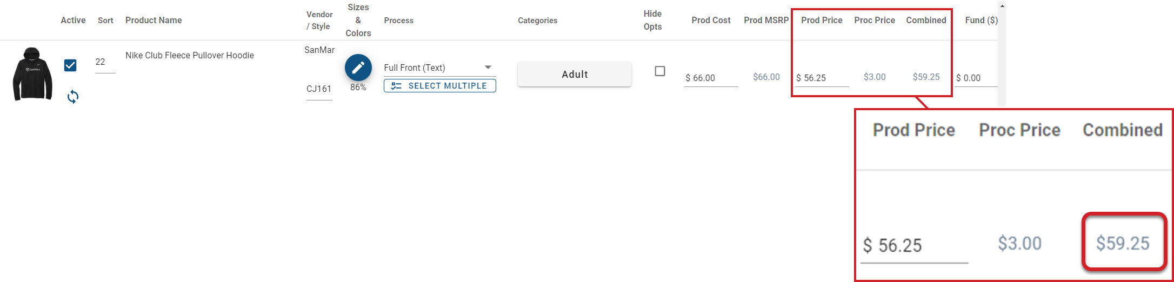Uncheck the Active checkbox for Nike hoodie
The width and height of the screenshot is (1174, 282).
click(70, 65)
